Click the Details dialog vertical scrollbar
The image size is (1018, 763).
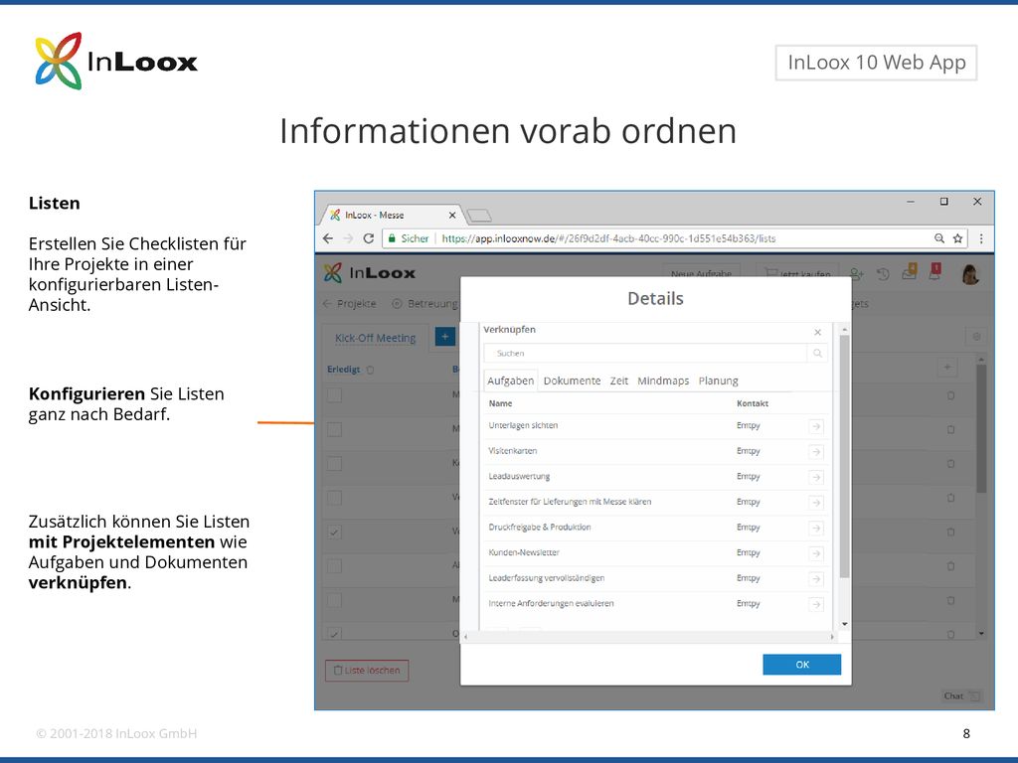844,455
